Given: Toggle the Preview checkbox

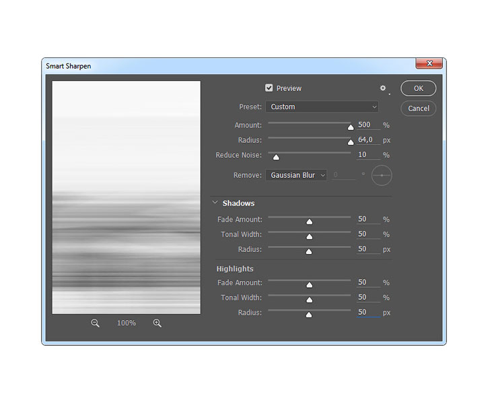Looking at the screenshot, I should [x=269, y=88].
